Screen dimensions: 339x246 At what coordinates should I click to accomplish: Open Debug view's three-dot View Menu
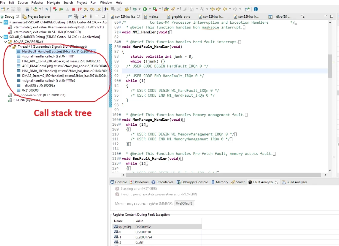(91, 16)
